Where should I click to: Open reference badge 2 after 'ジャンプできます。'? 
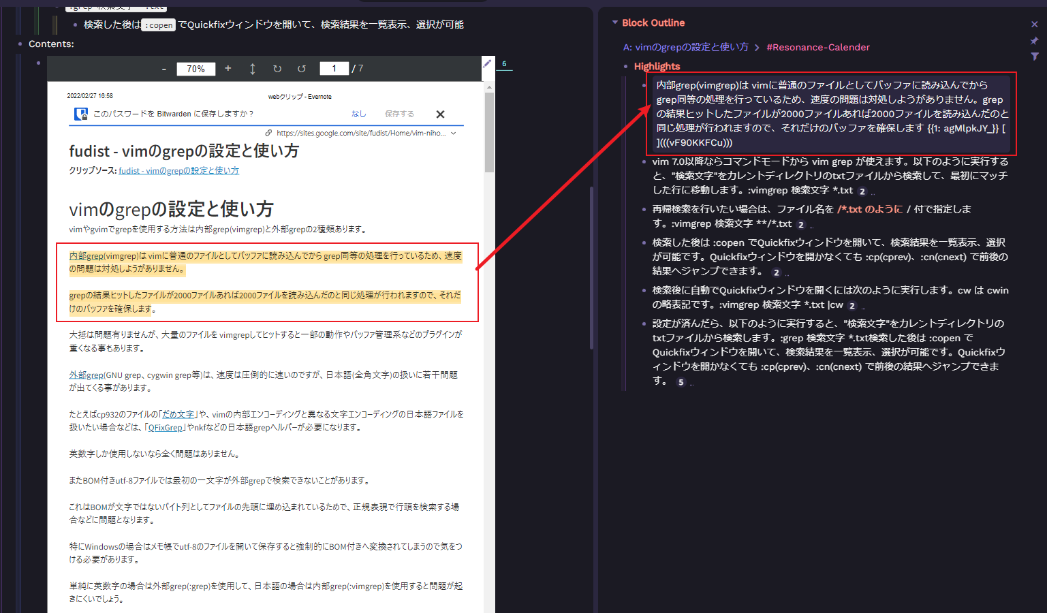pyautogui.click(x=776, y=272)
